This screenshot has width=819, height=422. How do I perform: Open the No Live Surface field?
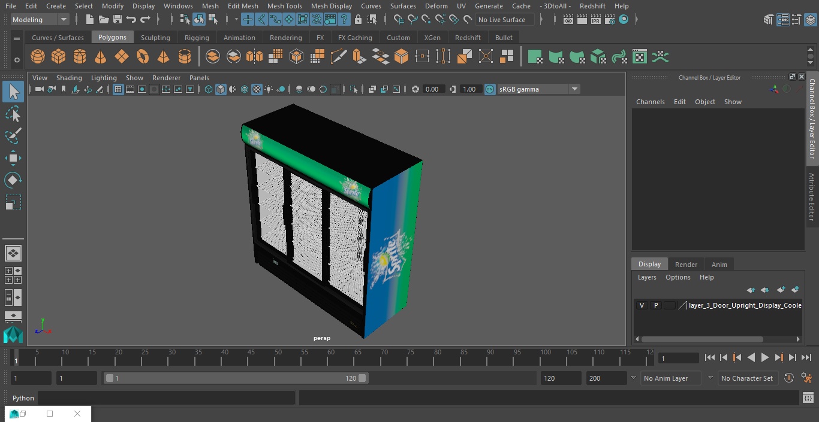click(x=504, y=20)
